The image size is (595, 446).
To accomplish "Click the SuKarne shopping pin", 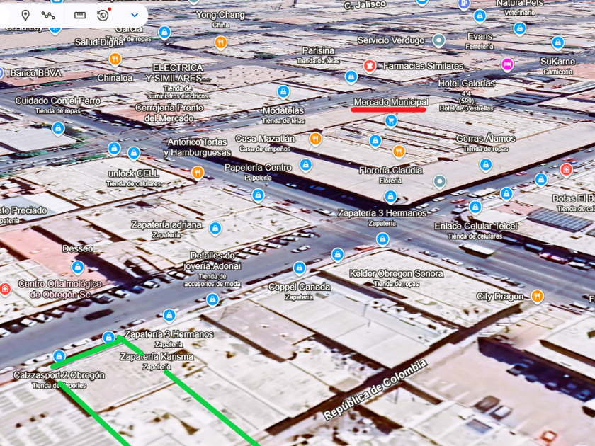I will coord(558,43).
